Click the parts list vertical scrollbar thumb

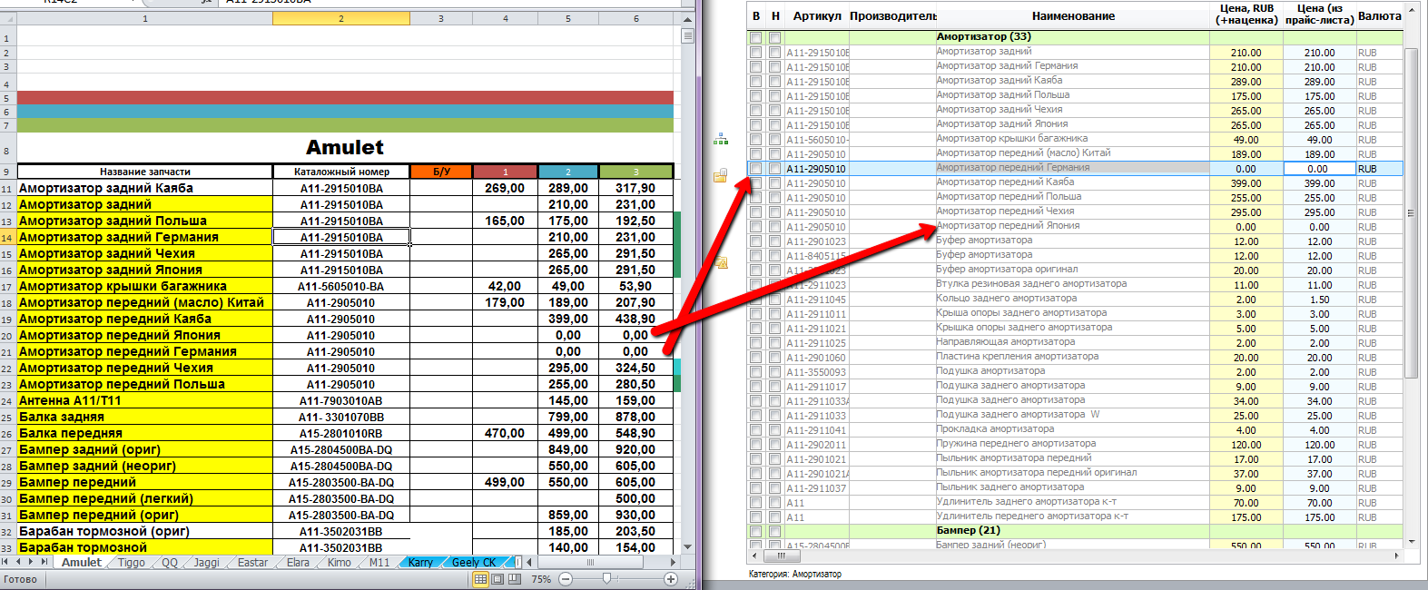coord(1412,212)
